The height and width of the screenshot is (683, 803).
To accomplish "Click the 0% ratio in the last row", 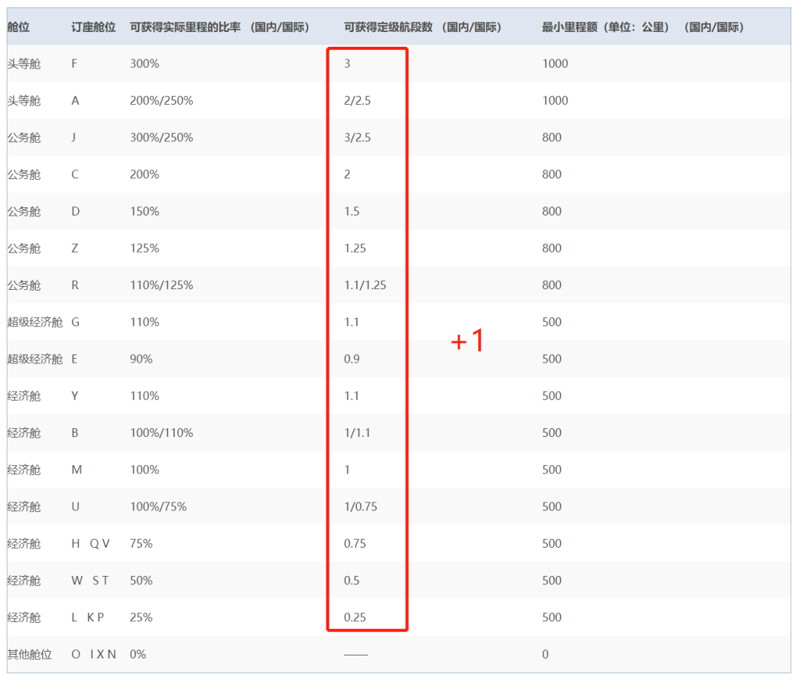I will coord(138,654).
